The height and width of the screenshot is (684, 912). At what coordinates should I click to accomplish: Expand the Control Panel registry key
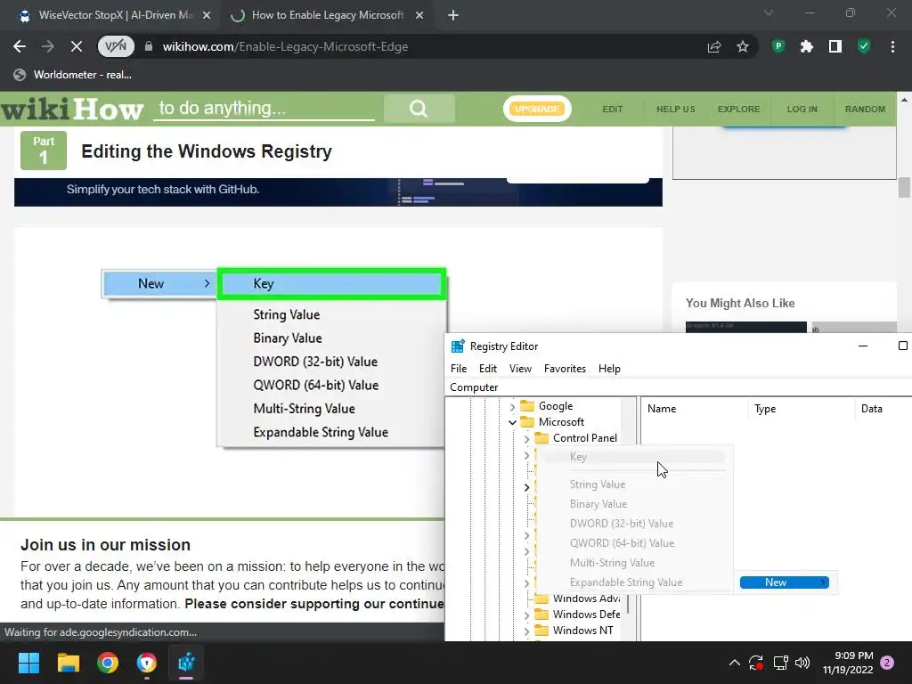pos(527,438)
